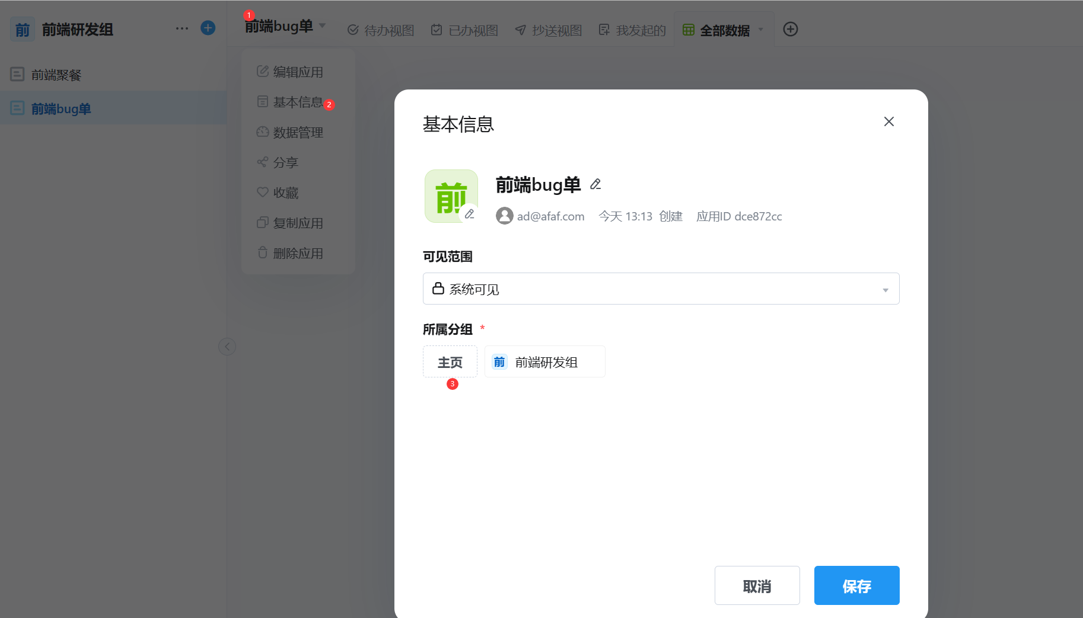Click the plus icon beside 前端研发组

click(x=208, y=28)
